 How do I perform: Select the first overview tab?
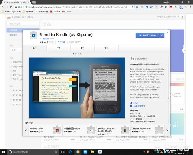click(x=34, y=48)
